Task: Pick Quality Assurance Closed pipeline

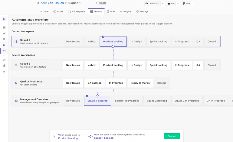Action: (x=161, y=83)
